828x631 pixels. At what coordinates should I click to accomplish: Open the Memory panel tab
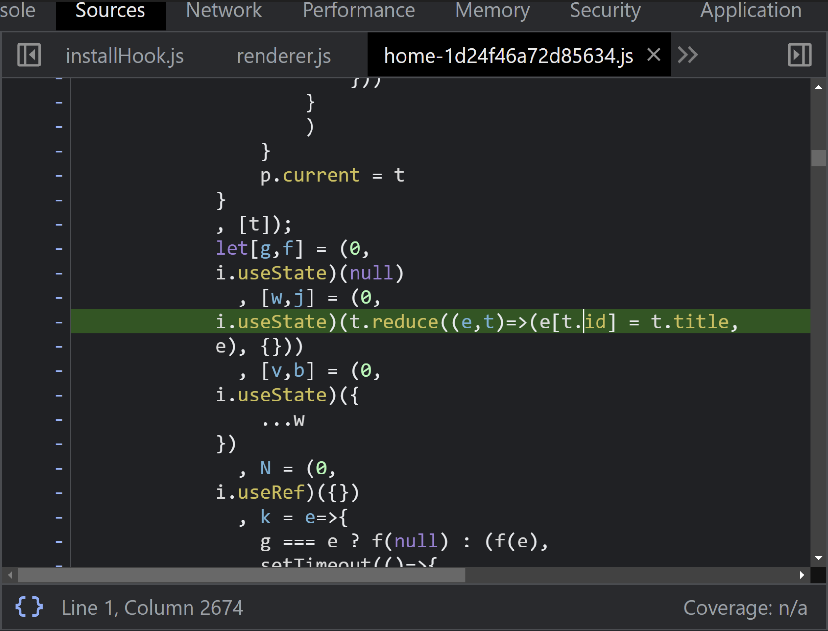[x=493, y=11]
